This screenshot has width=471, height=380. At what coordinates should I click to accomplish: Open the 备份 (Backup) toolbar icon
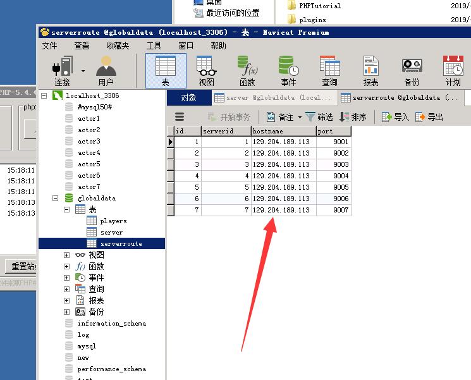point(412,70)
